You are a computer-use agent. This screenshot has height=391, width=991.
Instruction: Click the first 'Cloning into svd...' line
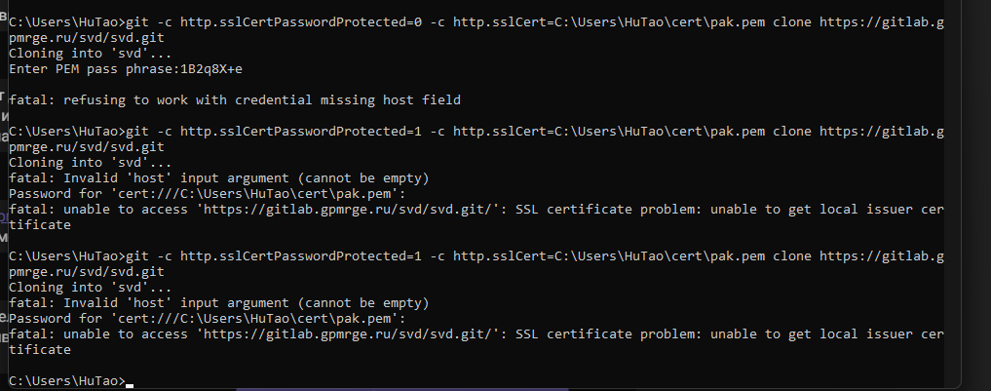point(90,54)
